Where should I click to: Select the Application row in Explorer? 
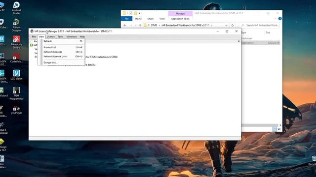pos(260,43)
